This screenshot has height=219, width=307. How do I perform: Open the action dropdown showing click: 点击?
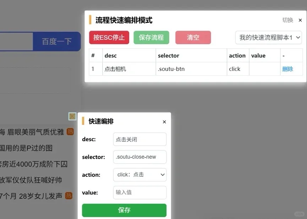click(x=139, y=175)
